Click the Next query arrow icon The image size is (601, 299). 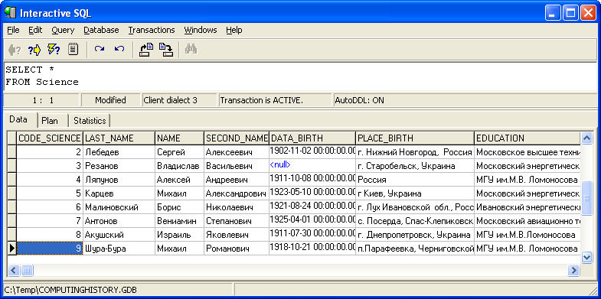pos(34,50)
